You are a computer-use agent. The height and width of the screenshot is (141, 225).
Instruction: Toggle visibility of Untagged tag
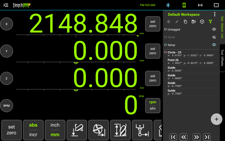214,29
